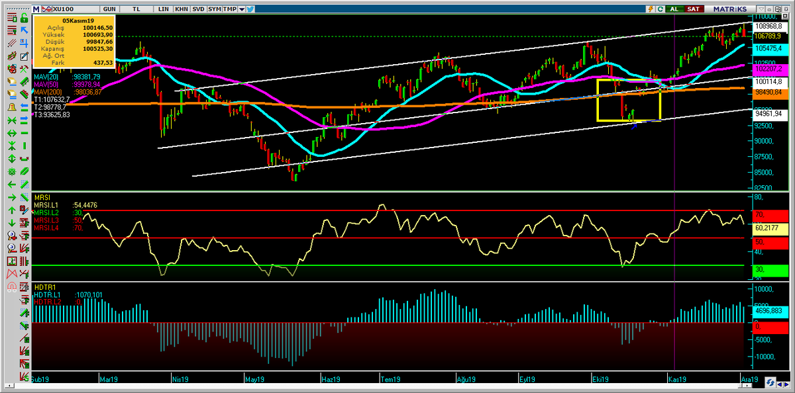The width and height of the screenshot is (795, 393).
Task: Click the MAV(200) indicator label
Action: [x=48, y=92]
